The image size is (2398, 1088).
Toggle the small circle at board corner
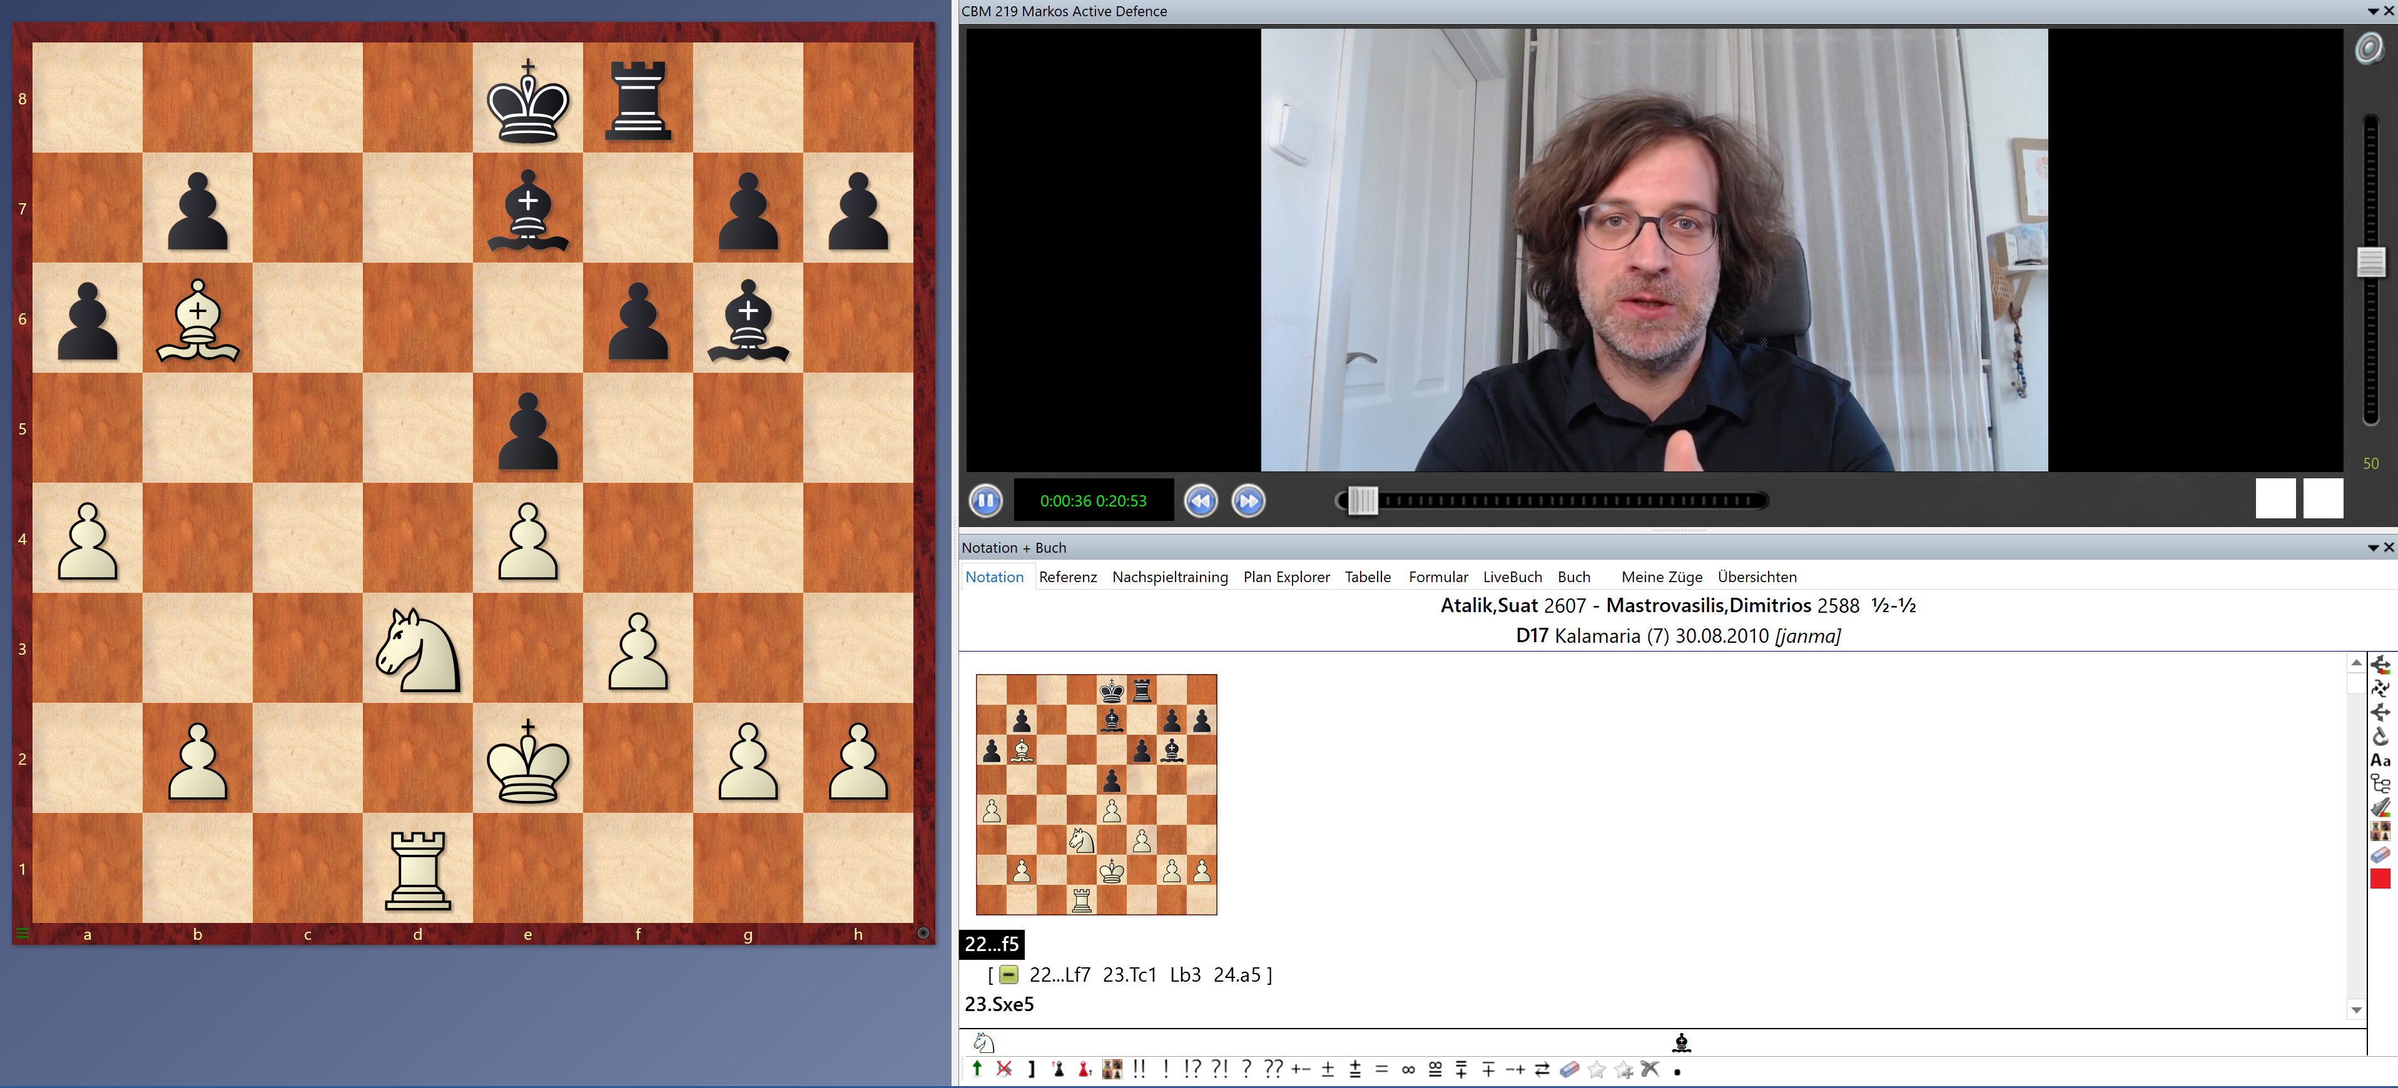(923, 932)
